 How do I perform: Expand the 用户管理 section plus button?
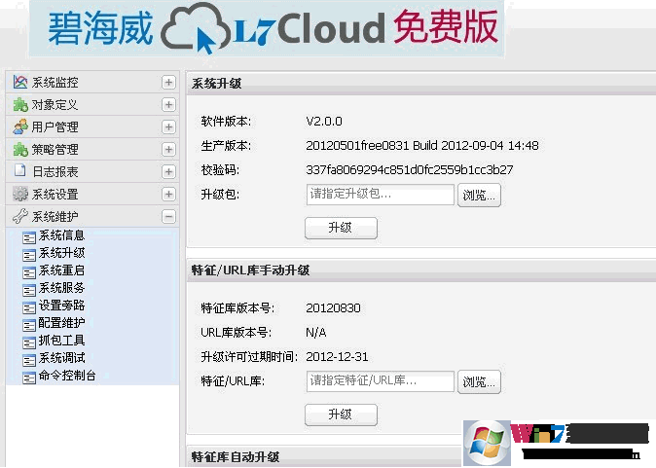coord(168,127)
